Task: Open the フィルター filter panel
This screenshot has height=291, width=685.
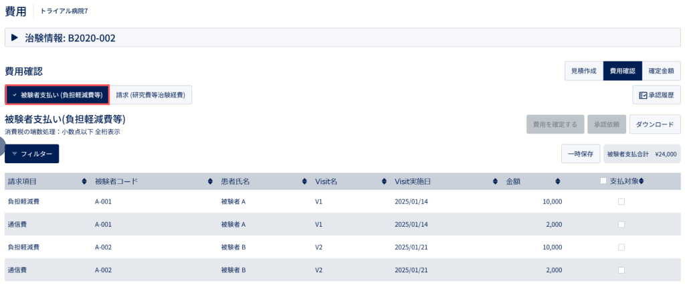Action: pos(32,154)
